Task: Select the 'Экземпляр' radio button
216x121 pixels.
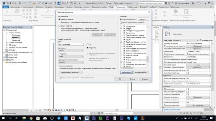Action: point(87,48)
